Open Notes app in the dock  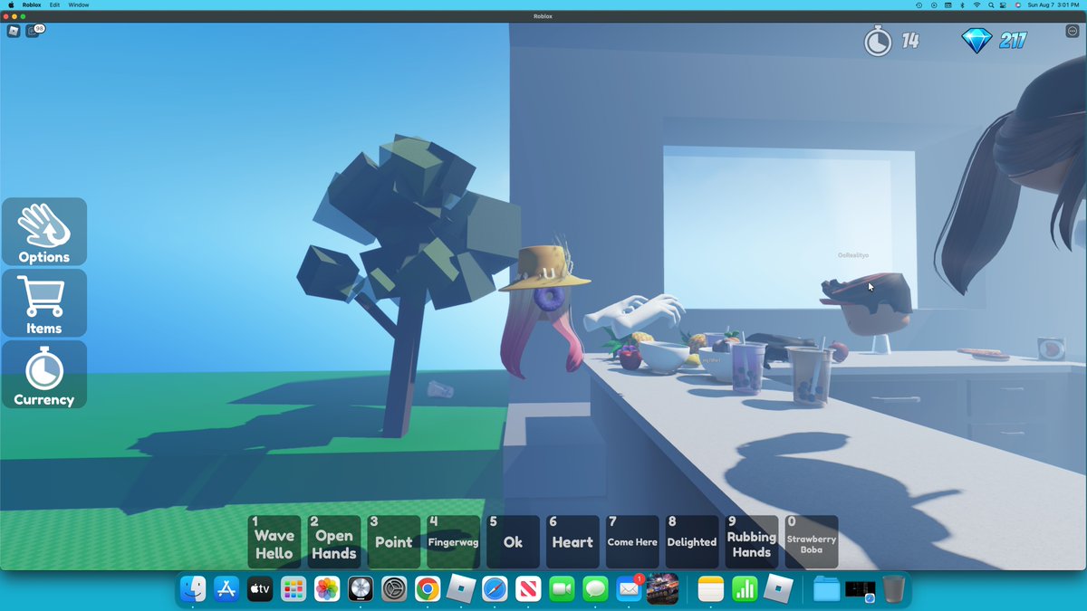[711, 589]
